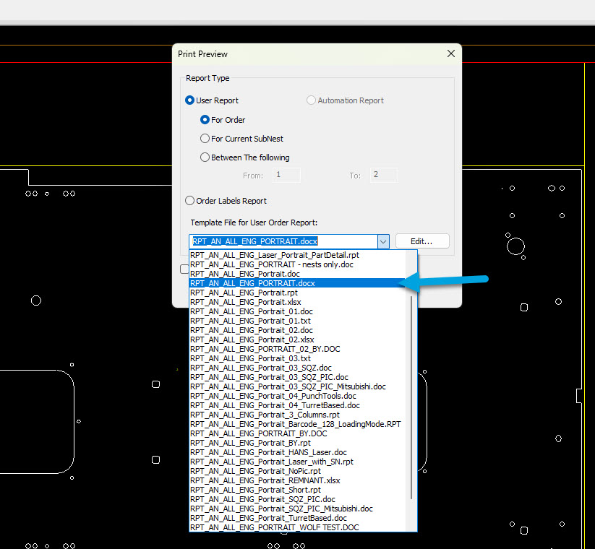595x549 pixels.
Task: Pick RPT_AN_ALL_ENG_Portrait_03.txt
Action: tap(298, 358)
